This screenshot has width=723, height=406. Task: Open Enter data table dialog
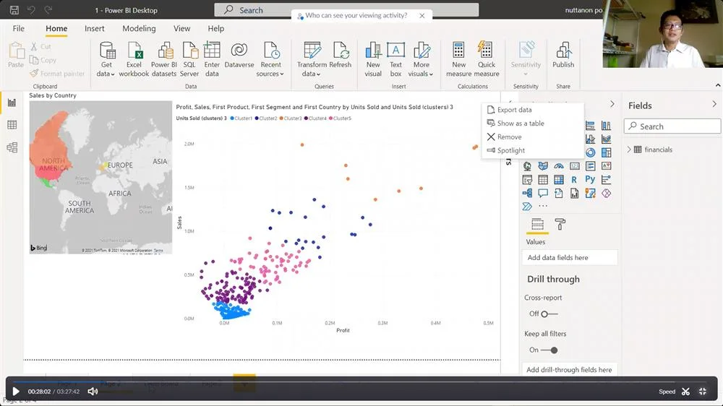pos(212,59)
